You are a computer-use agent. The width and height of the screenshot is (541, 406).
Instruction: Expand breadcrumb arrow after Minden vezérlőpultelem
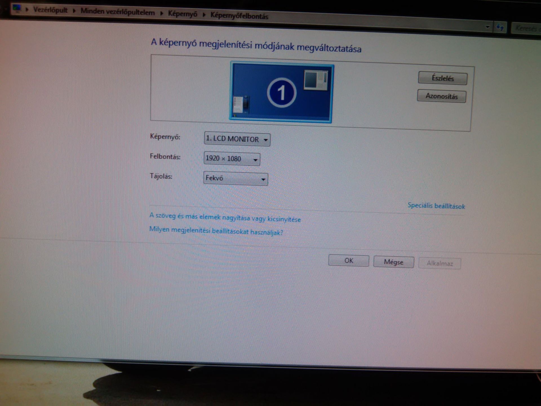[x=162, y=13]
